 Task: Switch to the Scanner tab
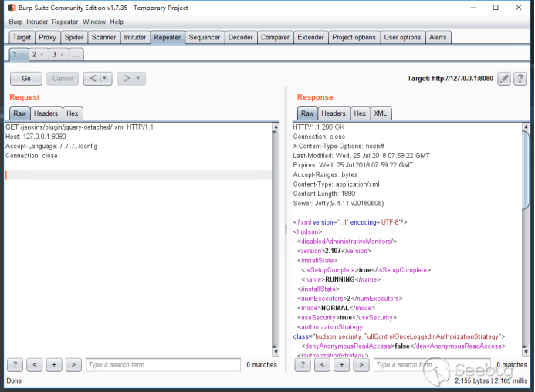[103, 38]
